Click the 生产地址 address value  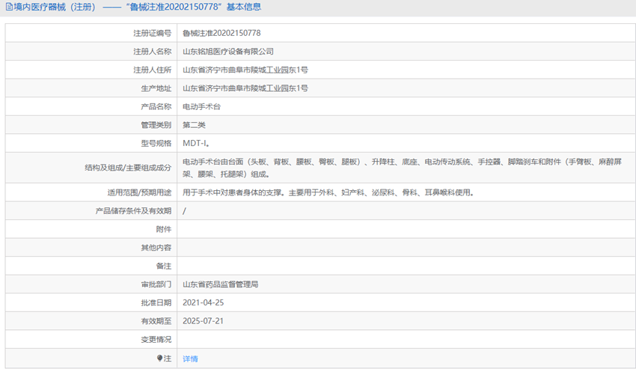(245, 88)
